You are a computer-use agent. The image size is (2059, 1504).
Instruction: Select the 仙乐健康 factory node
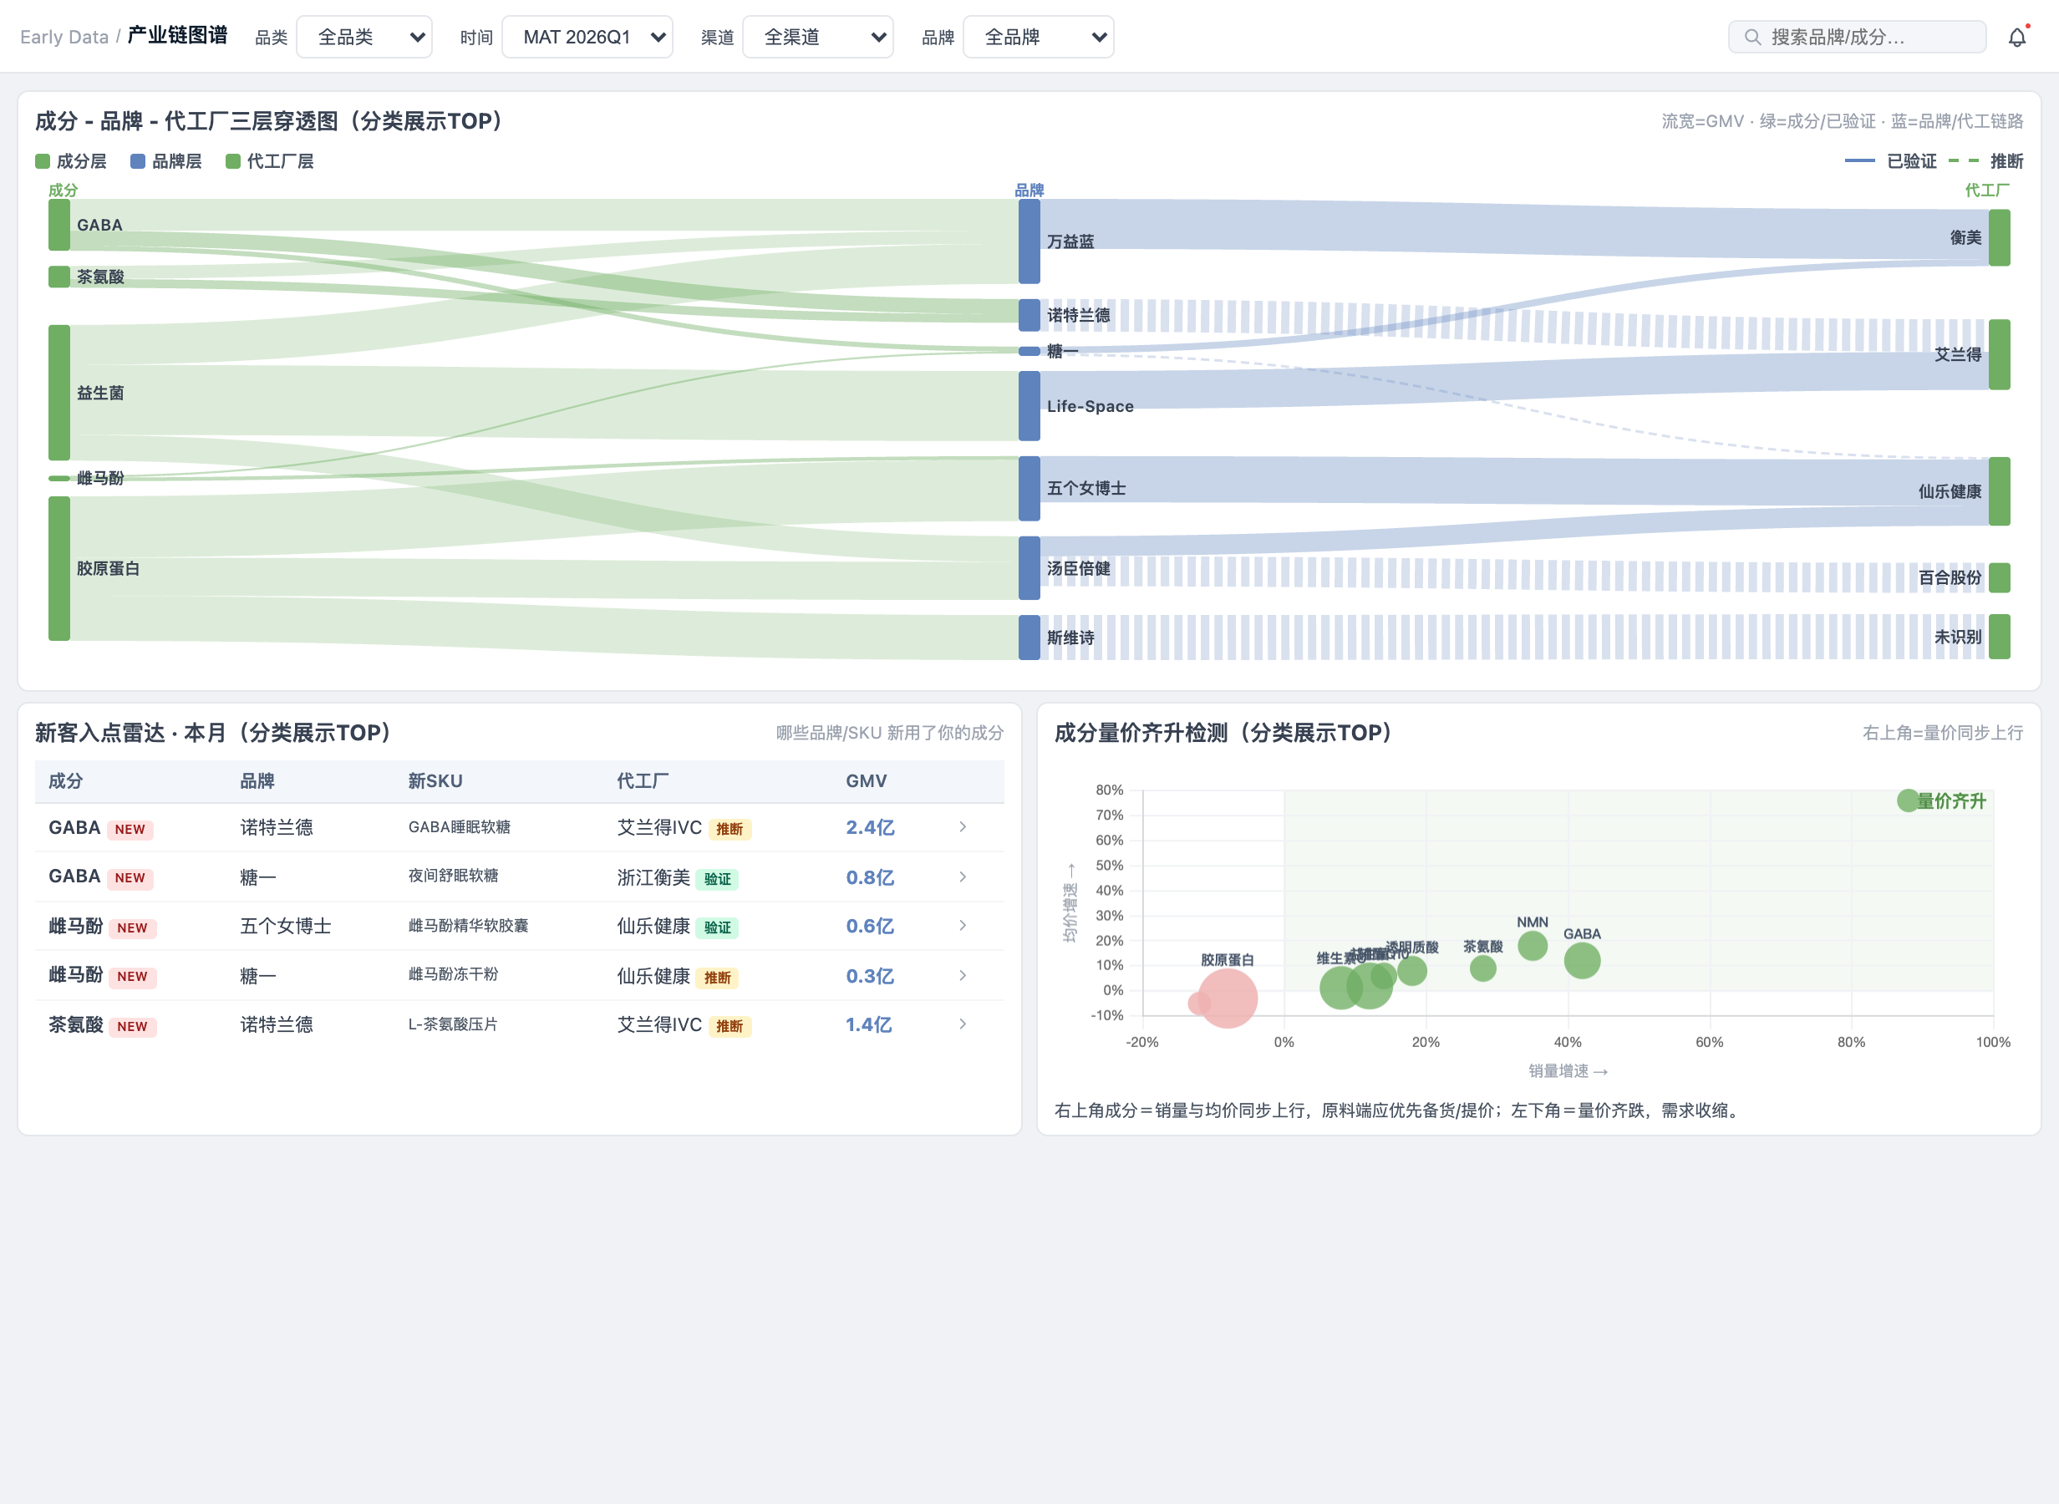1999,491
